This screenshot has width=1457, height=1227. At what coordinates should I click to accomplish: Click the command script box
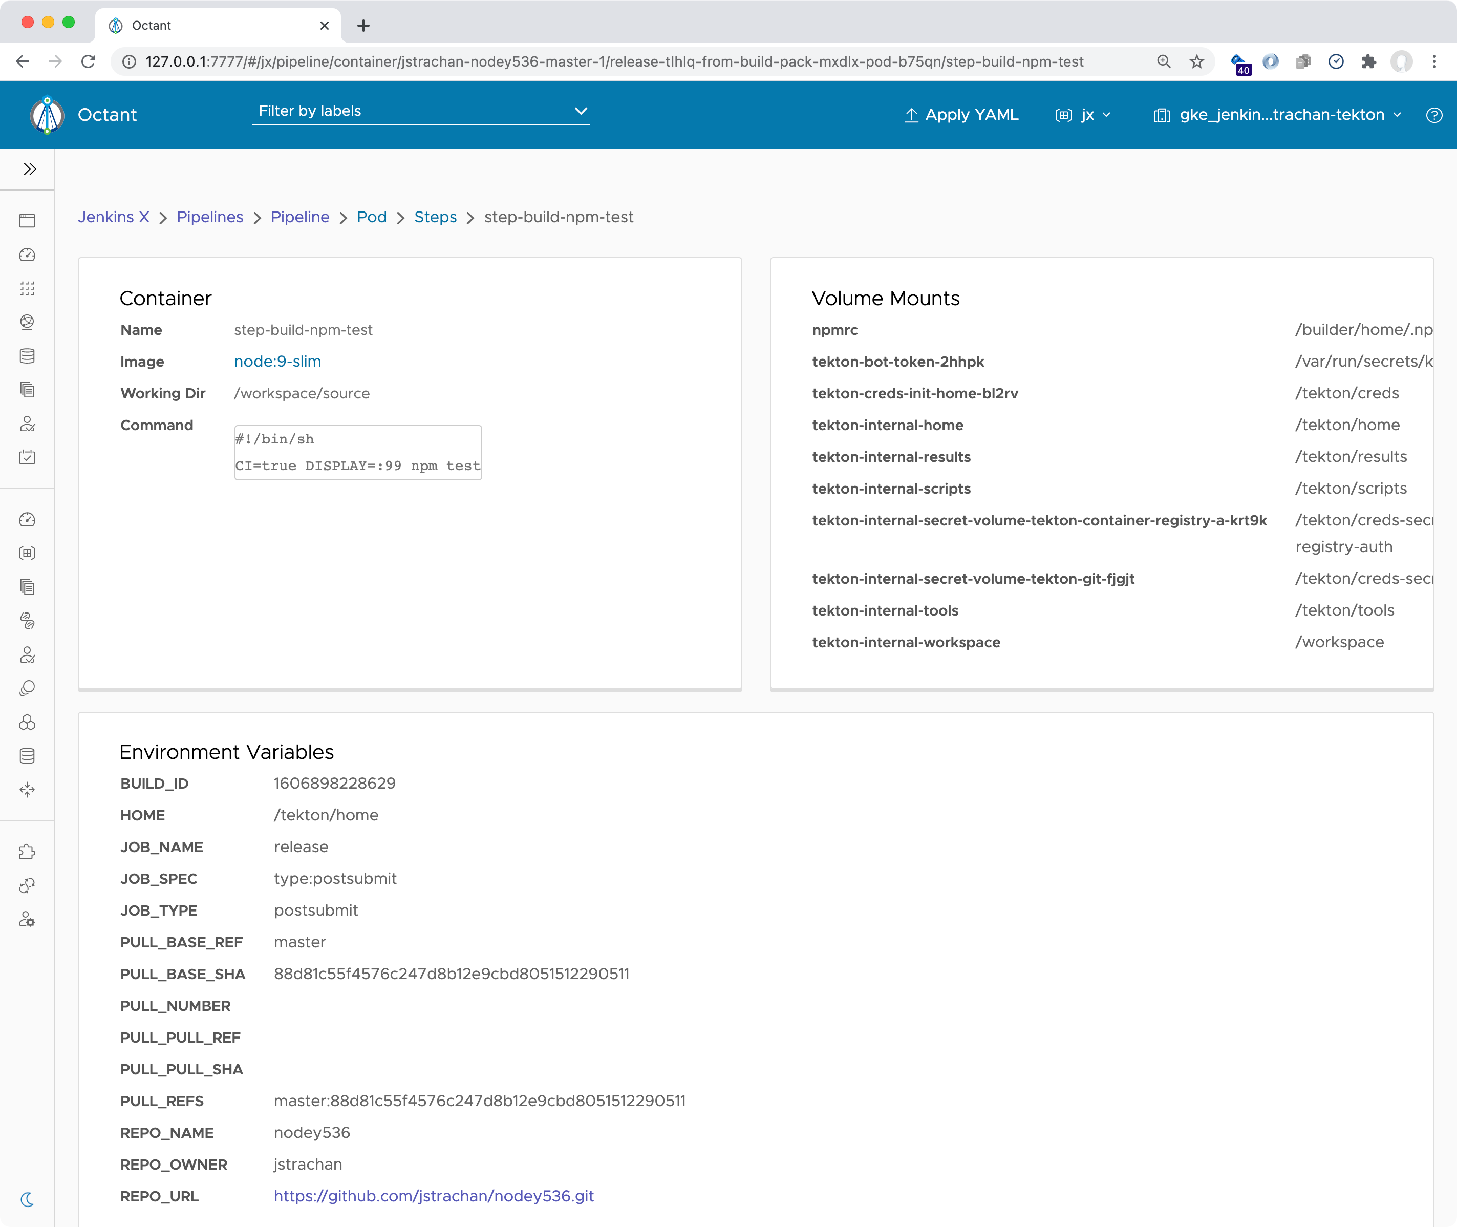click(x=358, y=452)
